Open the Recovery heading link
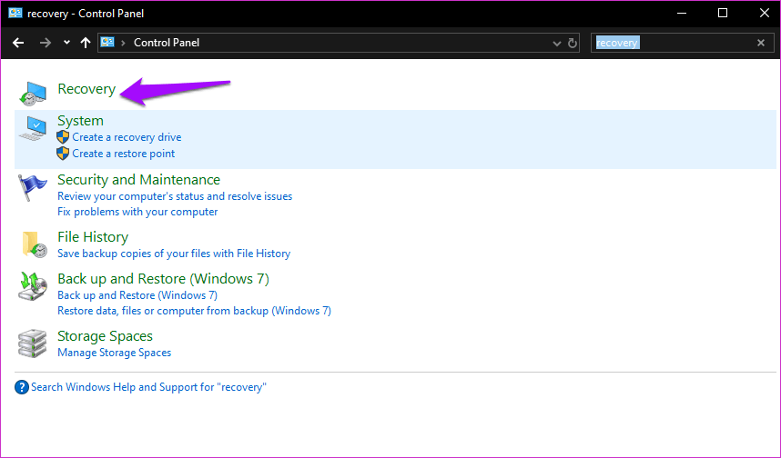This screenshot has width=781, height=458. point(86,89)
